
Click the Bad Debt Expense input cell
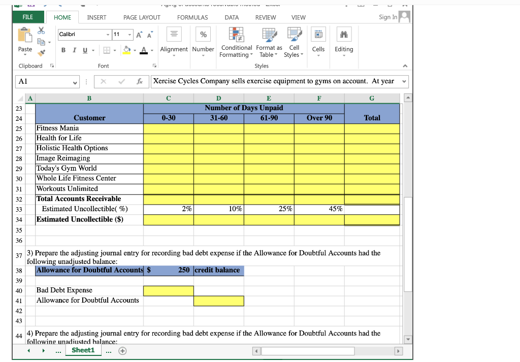point(168,290)
